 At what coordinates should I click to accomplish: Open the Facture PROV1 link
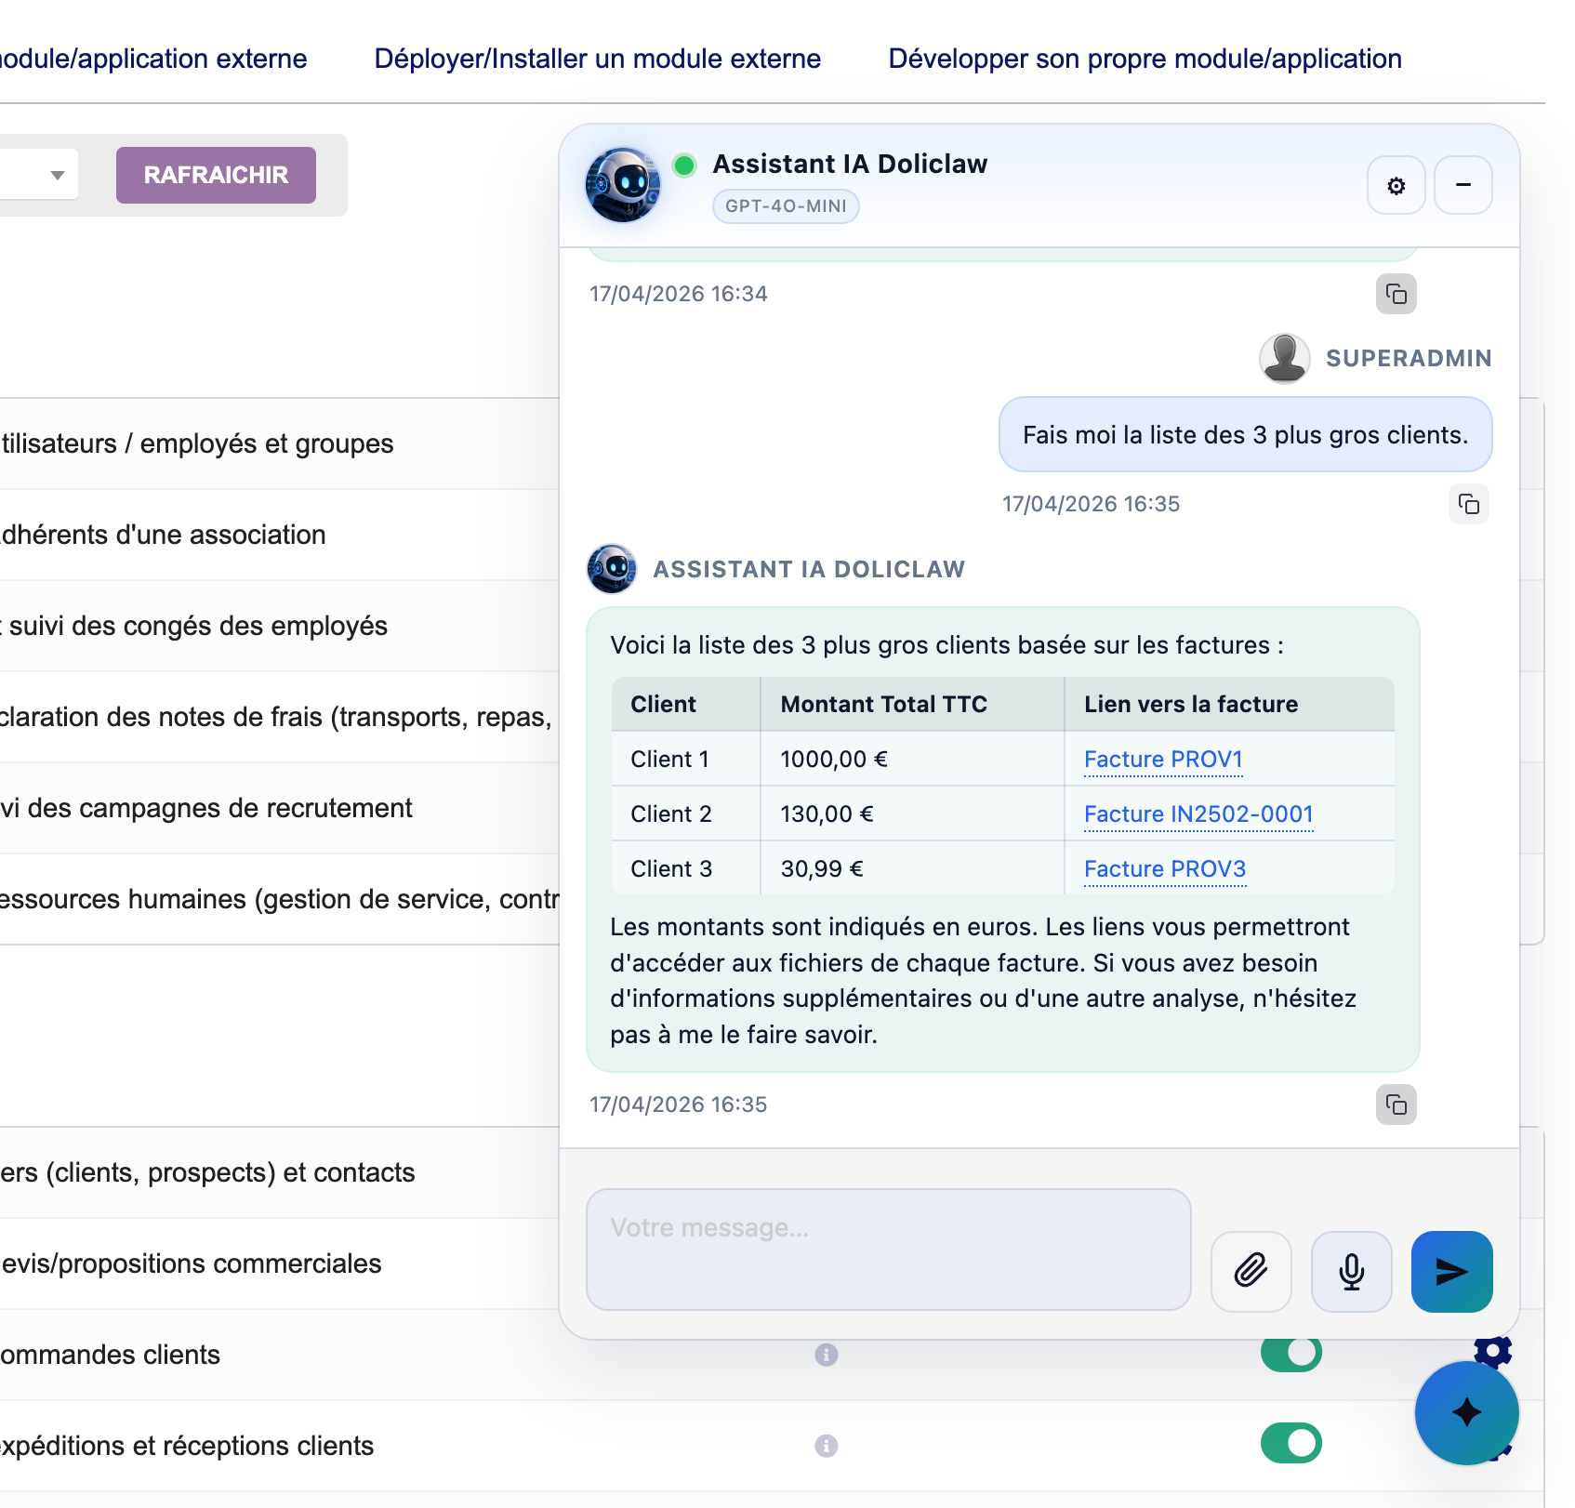coord(1162,760)
